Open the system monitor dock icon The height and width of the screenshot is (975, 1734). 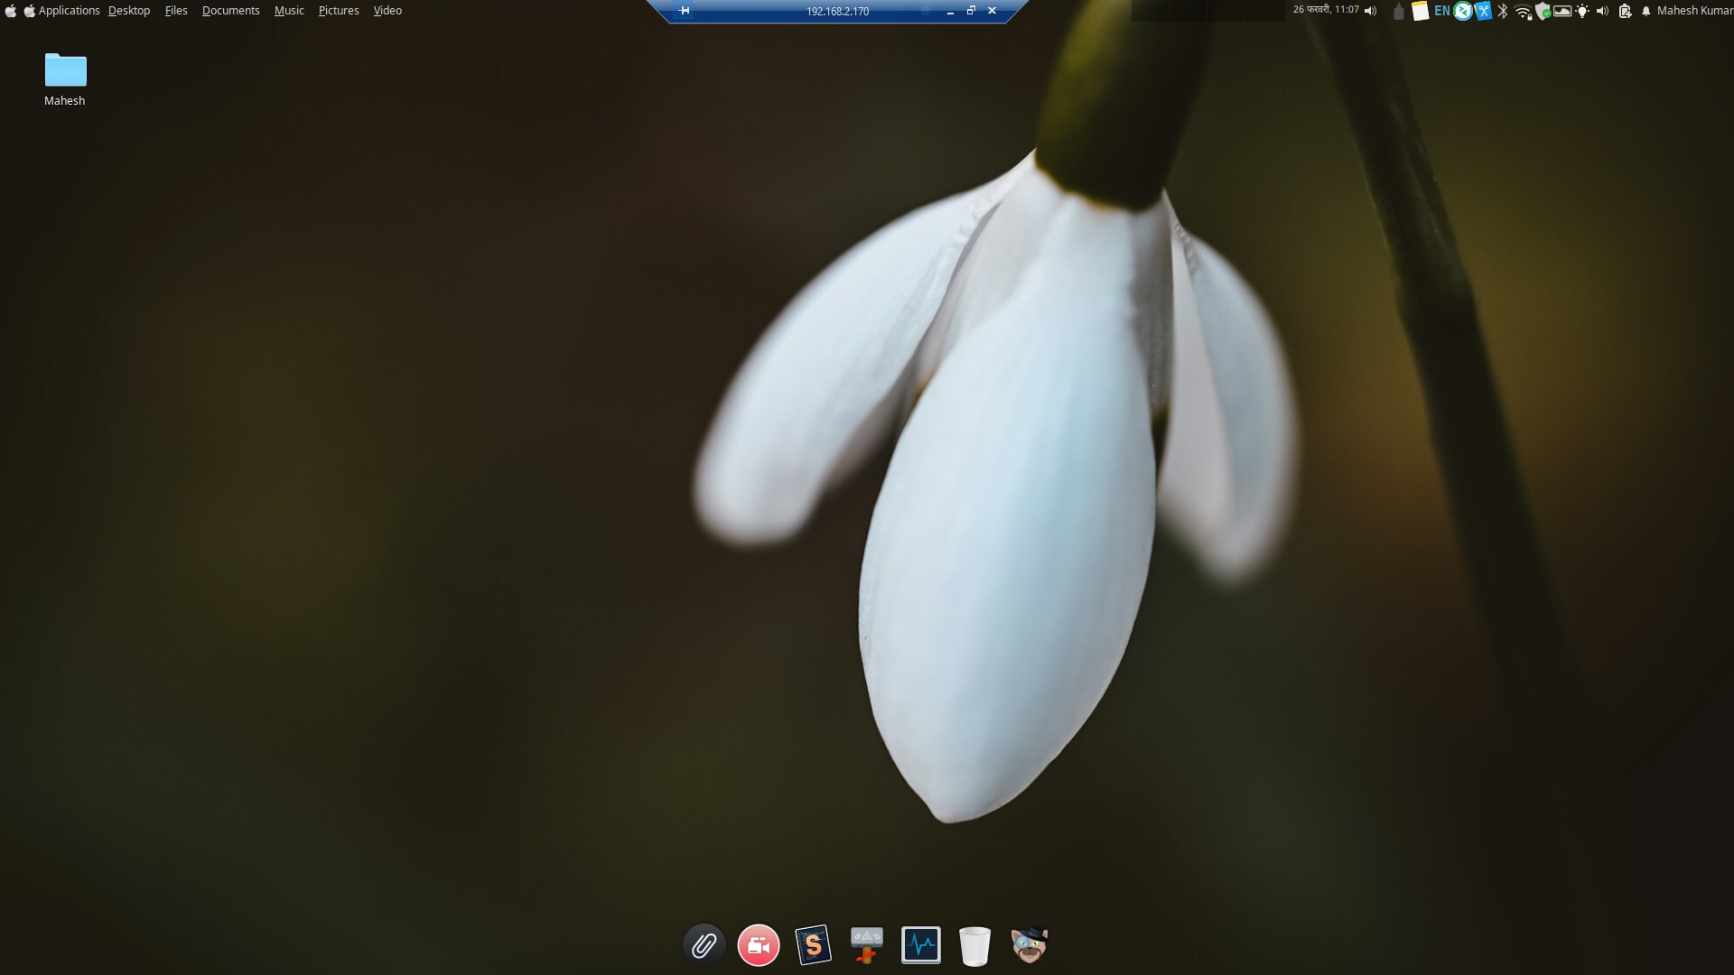coord(921,945)
